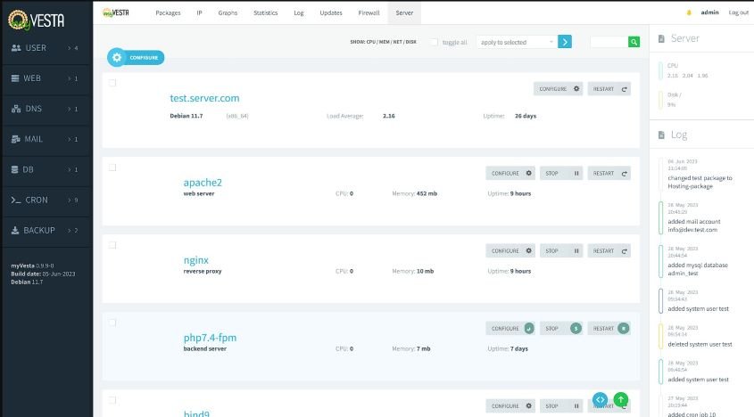This screenshot has width=754, height=417.
Task: Click the Log out link
Action: tap(739, 12)
